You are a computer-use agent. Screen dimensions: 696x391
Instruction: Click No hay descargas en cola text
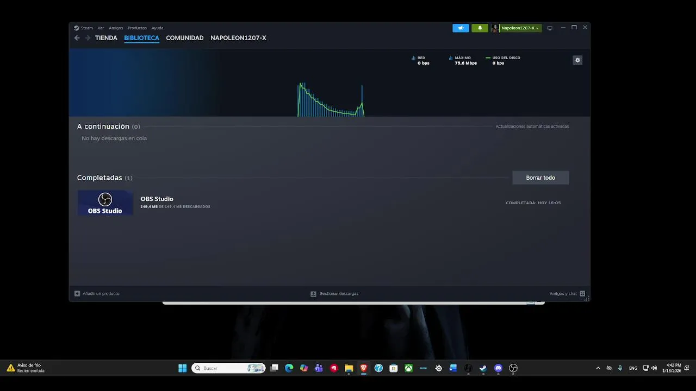pos(114,138)
